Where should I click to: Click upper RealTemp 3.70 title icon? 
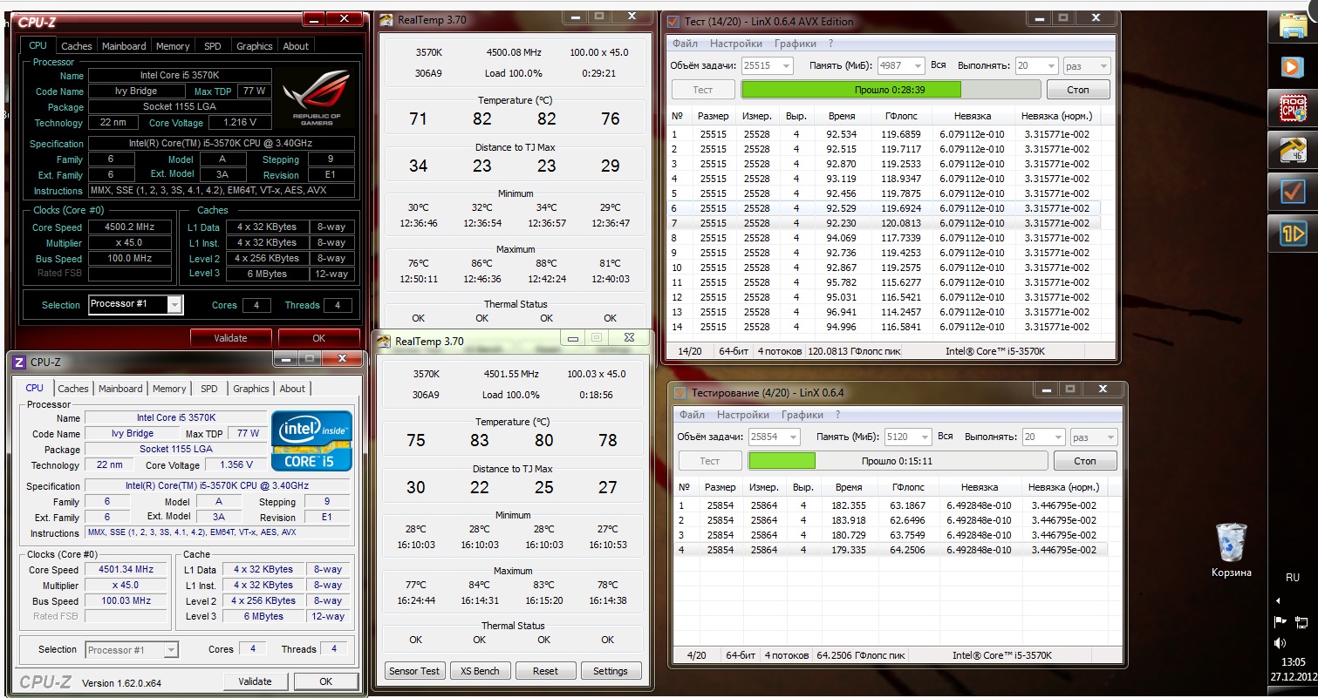pos(386,21)
